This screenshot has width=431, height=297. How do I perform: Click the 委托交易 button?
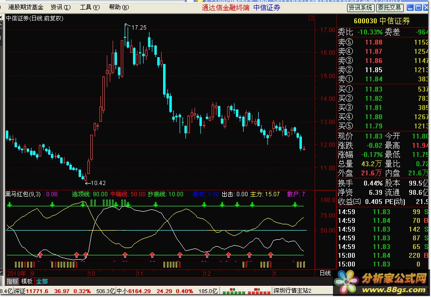tap(389, 8)
